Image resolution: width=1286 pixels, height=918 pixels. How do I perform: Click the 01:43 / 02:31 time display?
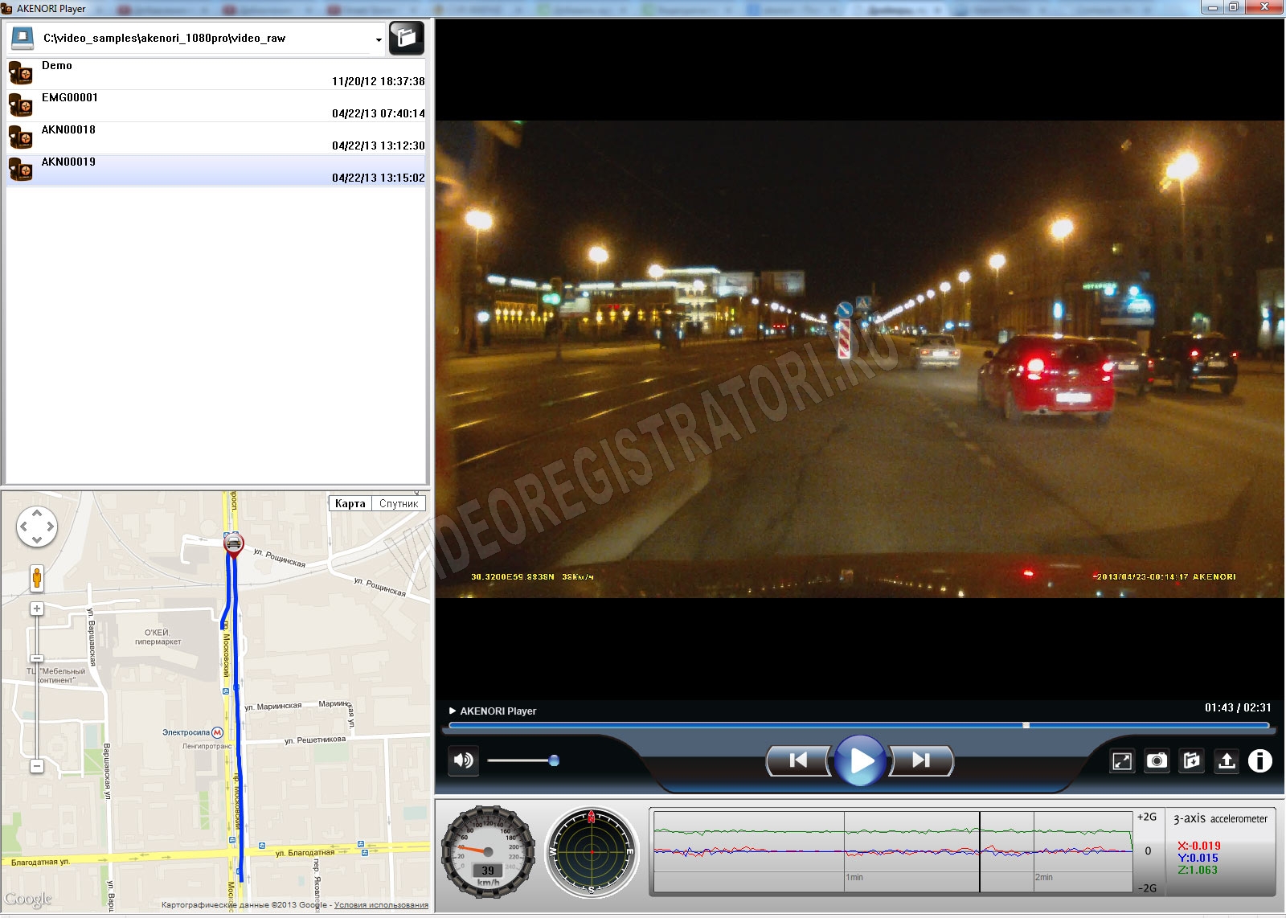pos(1238,707)
